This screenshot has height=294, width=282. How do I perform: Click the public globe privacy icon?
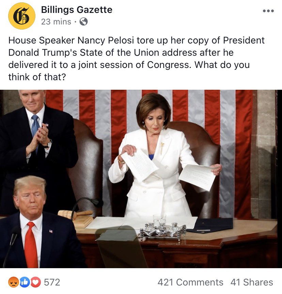tap(83, 21)
